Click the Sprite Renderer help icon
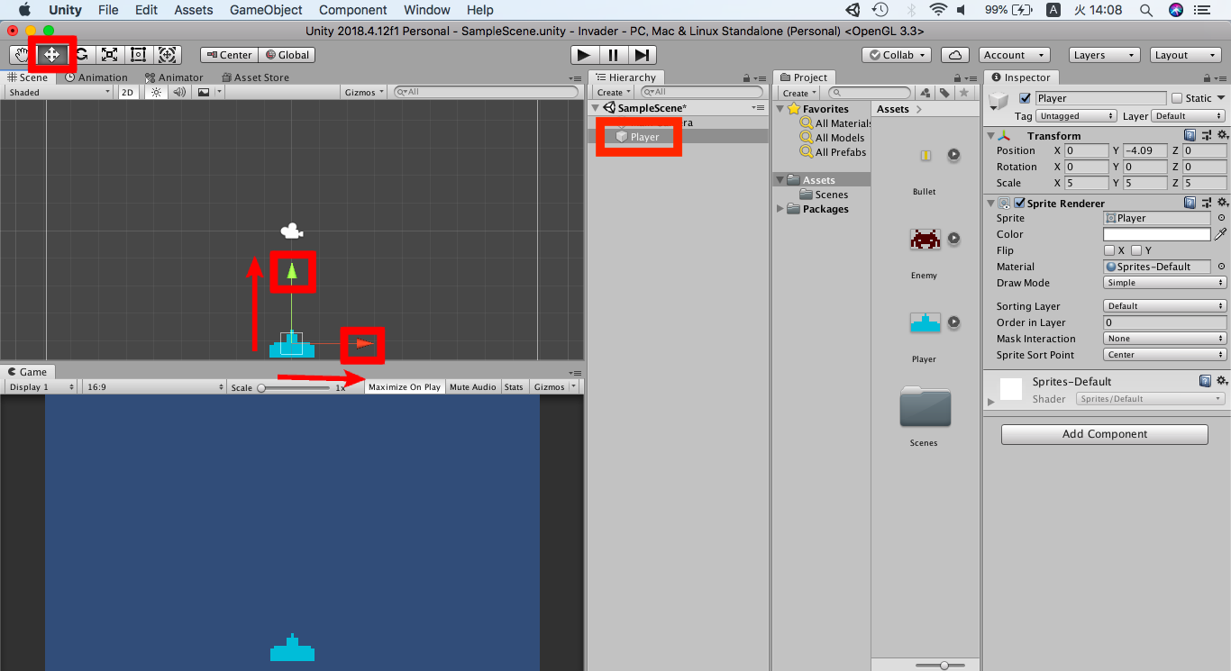The width and height of the screenshot is (1231, 671). point(1190,203)
